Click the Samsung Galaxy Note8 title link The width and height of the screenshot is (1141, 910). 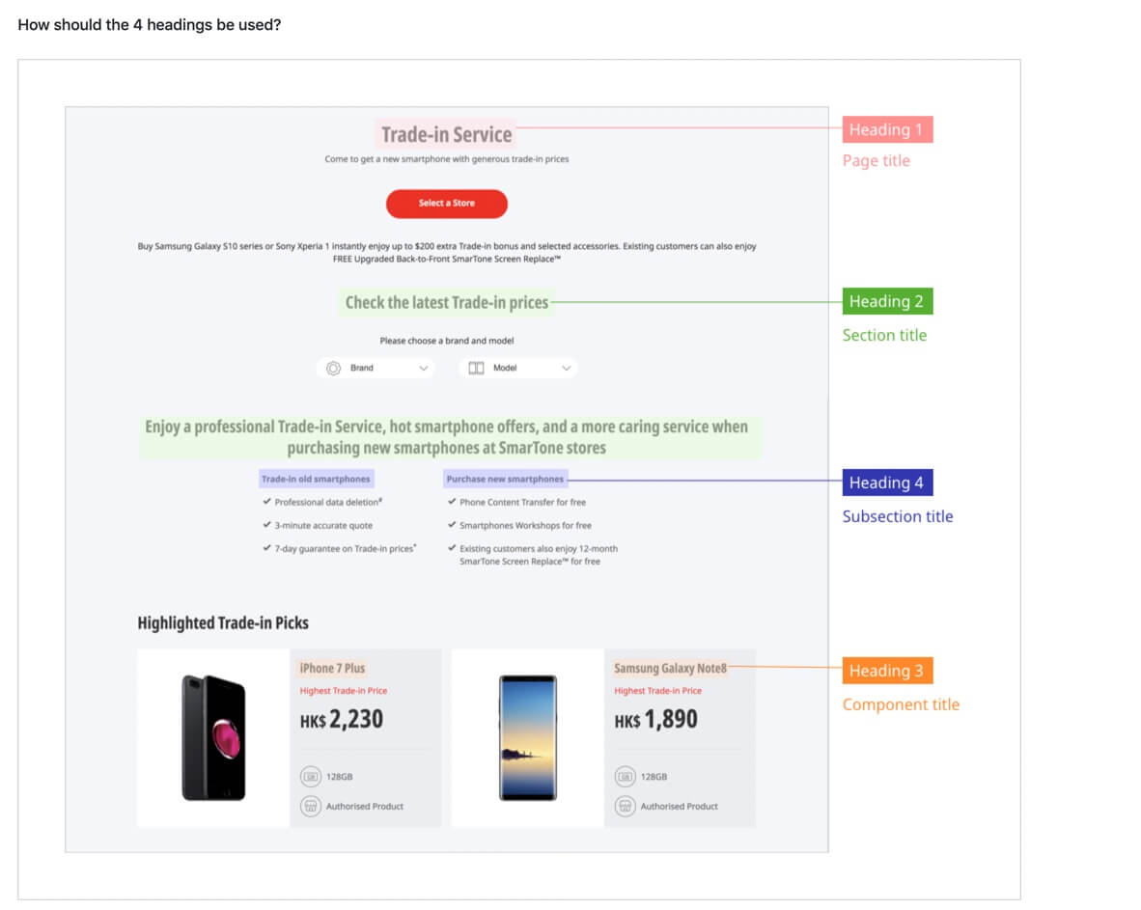tap(670, 668)
